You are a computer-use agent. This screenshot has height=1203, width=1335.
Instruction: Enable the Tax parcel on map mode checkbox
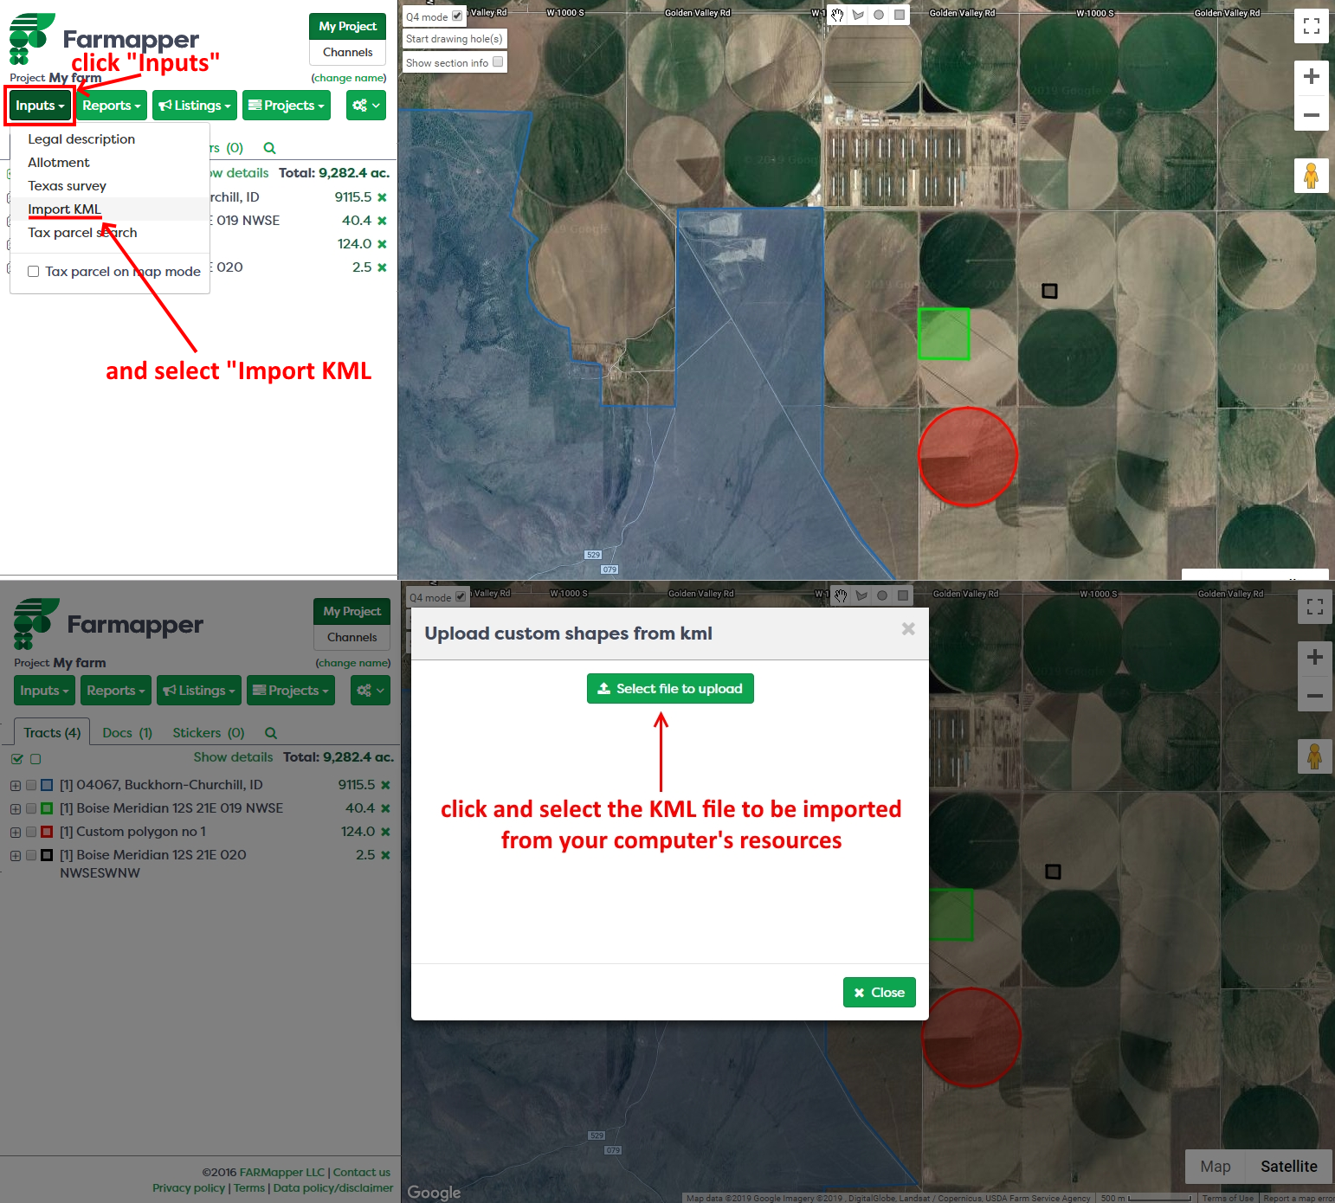click(x=34, y=272)
